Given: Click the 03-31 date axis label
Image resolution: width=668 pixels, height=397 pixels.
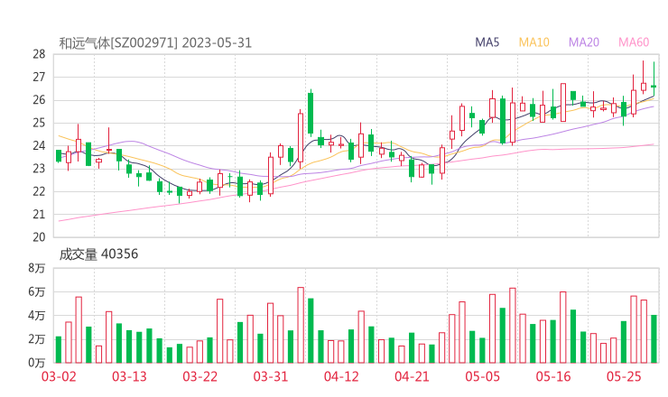Looking at the screenshot, I should [x=271, y=376].
